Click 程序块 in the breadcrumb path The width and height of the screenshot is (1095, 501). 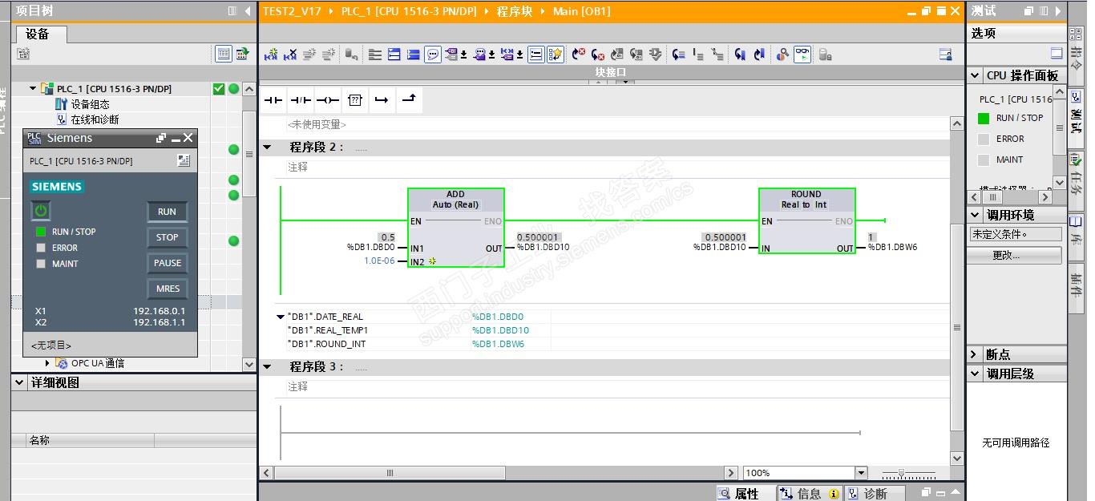coord(515,11)
